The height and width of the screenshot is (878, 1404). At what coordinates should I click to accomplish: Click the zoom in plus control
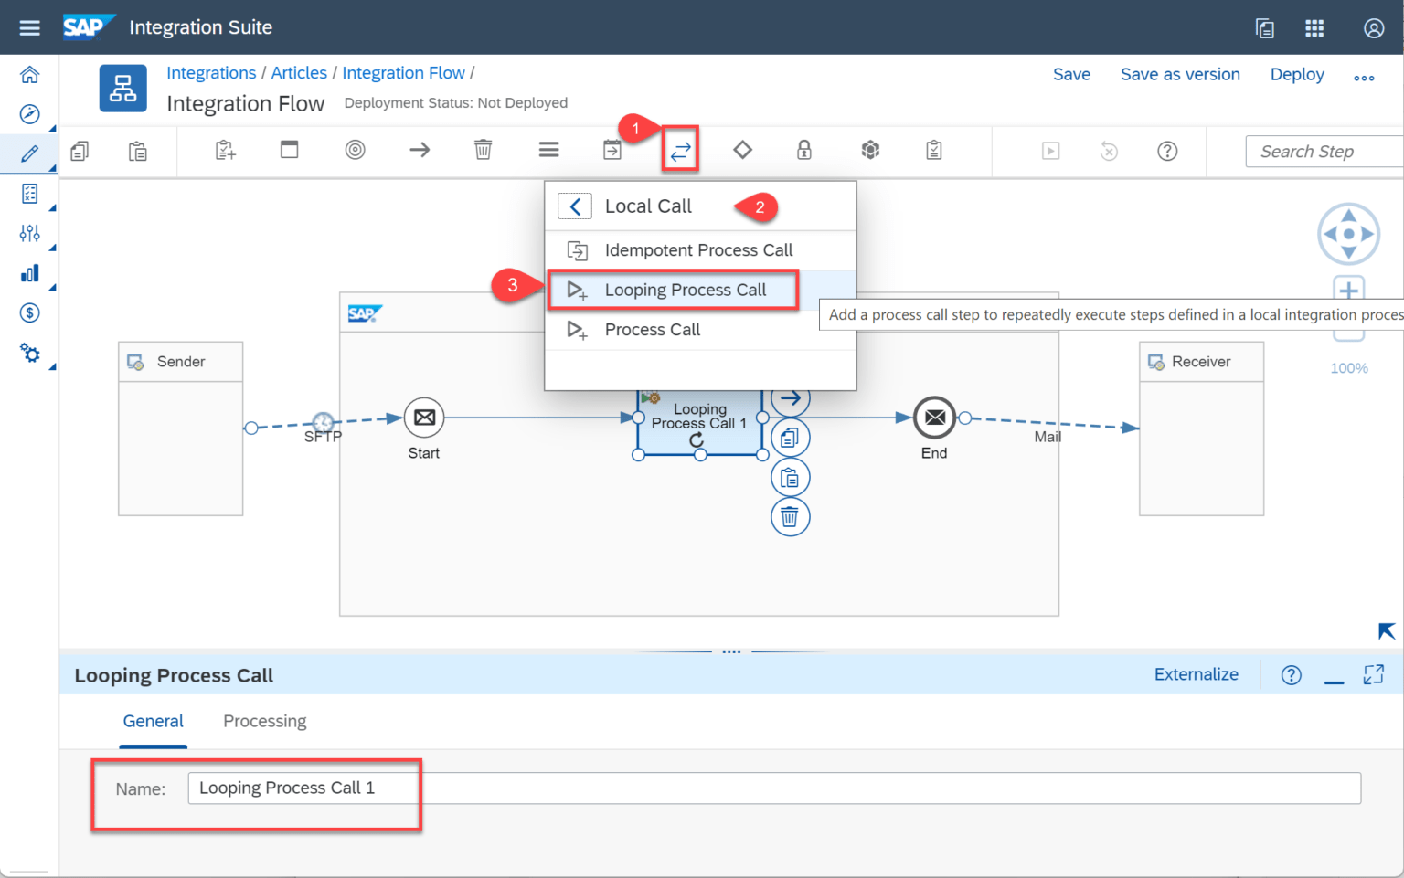(1348, 291)
